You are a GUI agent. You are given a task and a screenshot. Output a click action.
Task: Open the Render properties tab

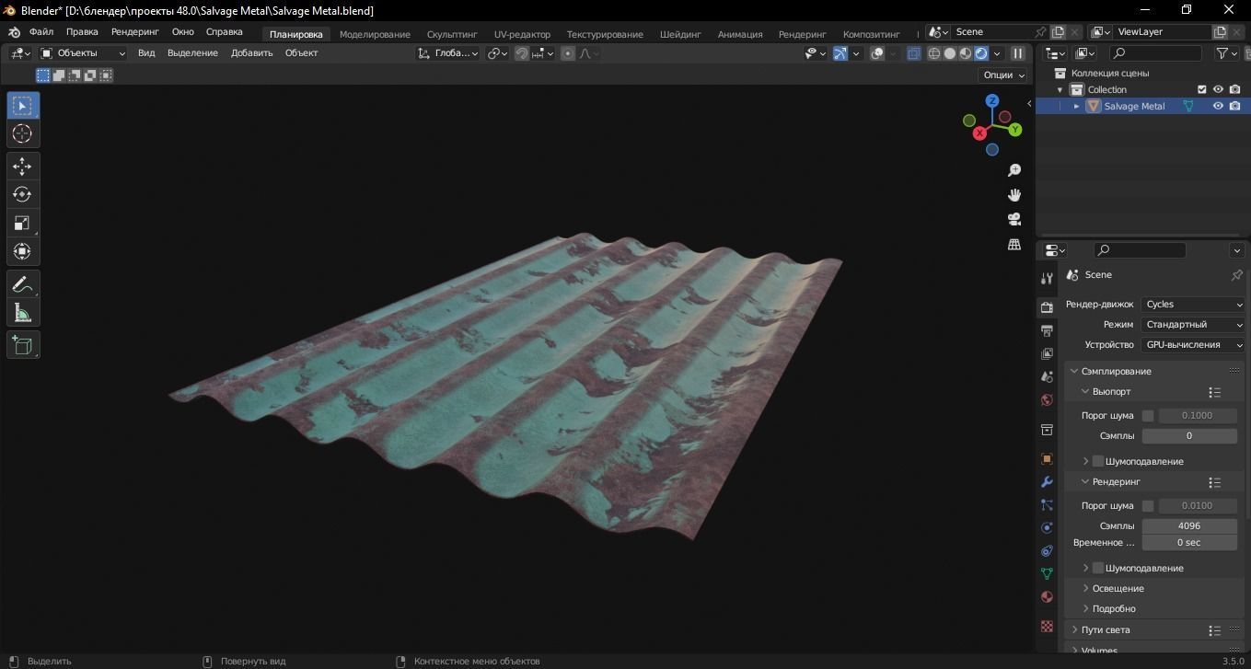pyautogui.click(x=1047, y=307)
